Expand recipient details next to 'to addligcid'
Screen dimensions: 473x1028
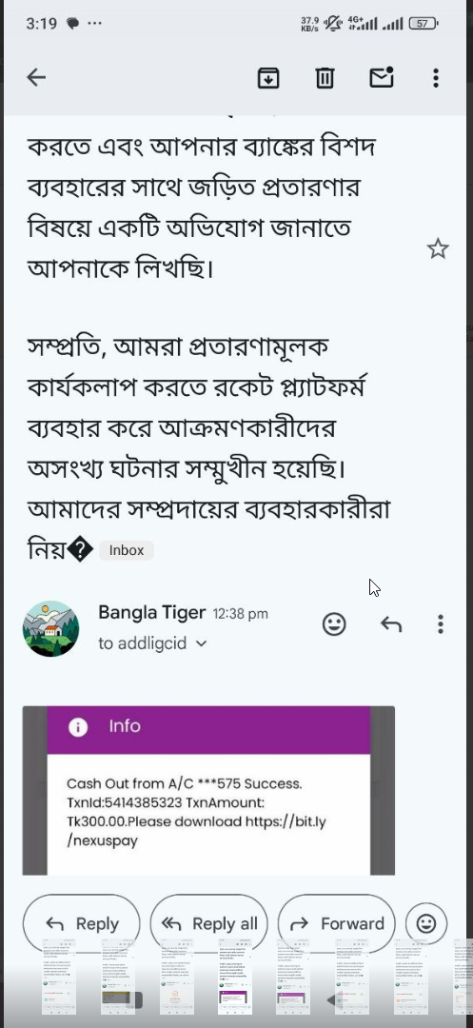201,643
